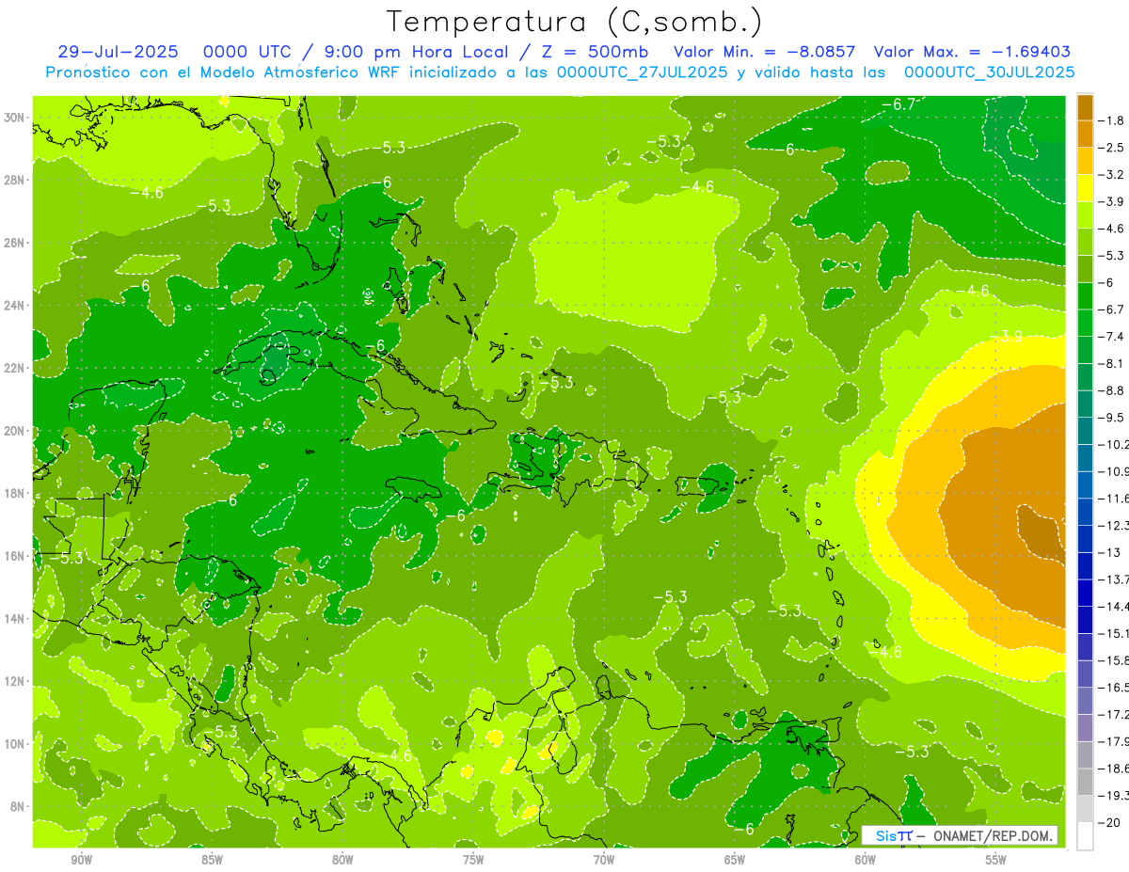Click the '-7.4' legend value
The height and width of the screenshot is (872, 1129).
(x=1111, y=337)
